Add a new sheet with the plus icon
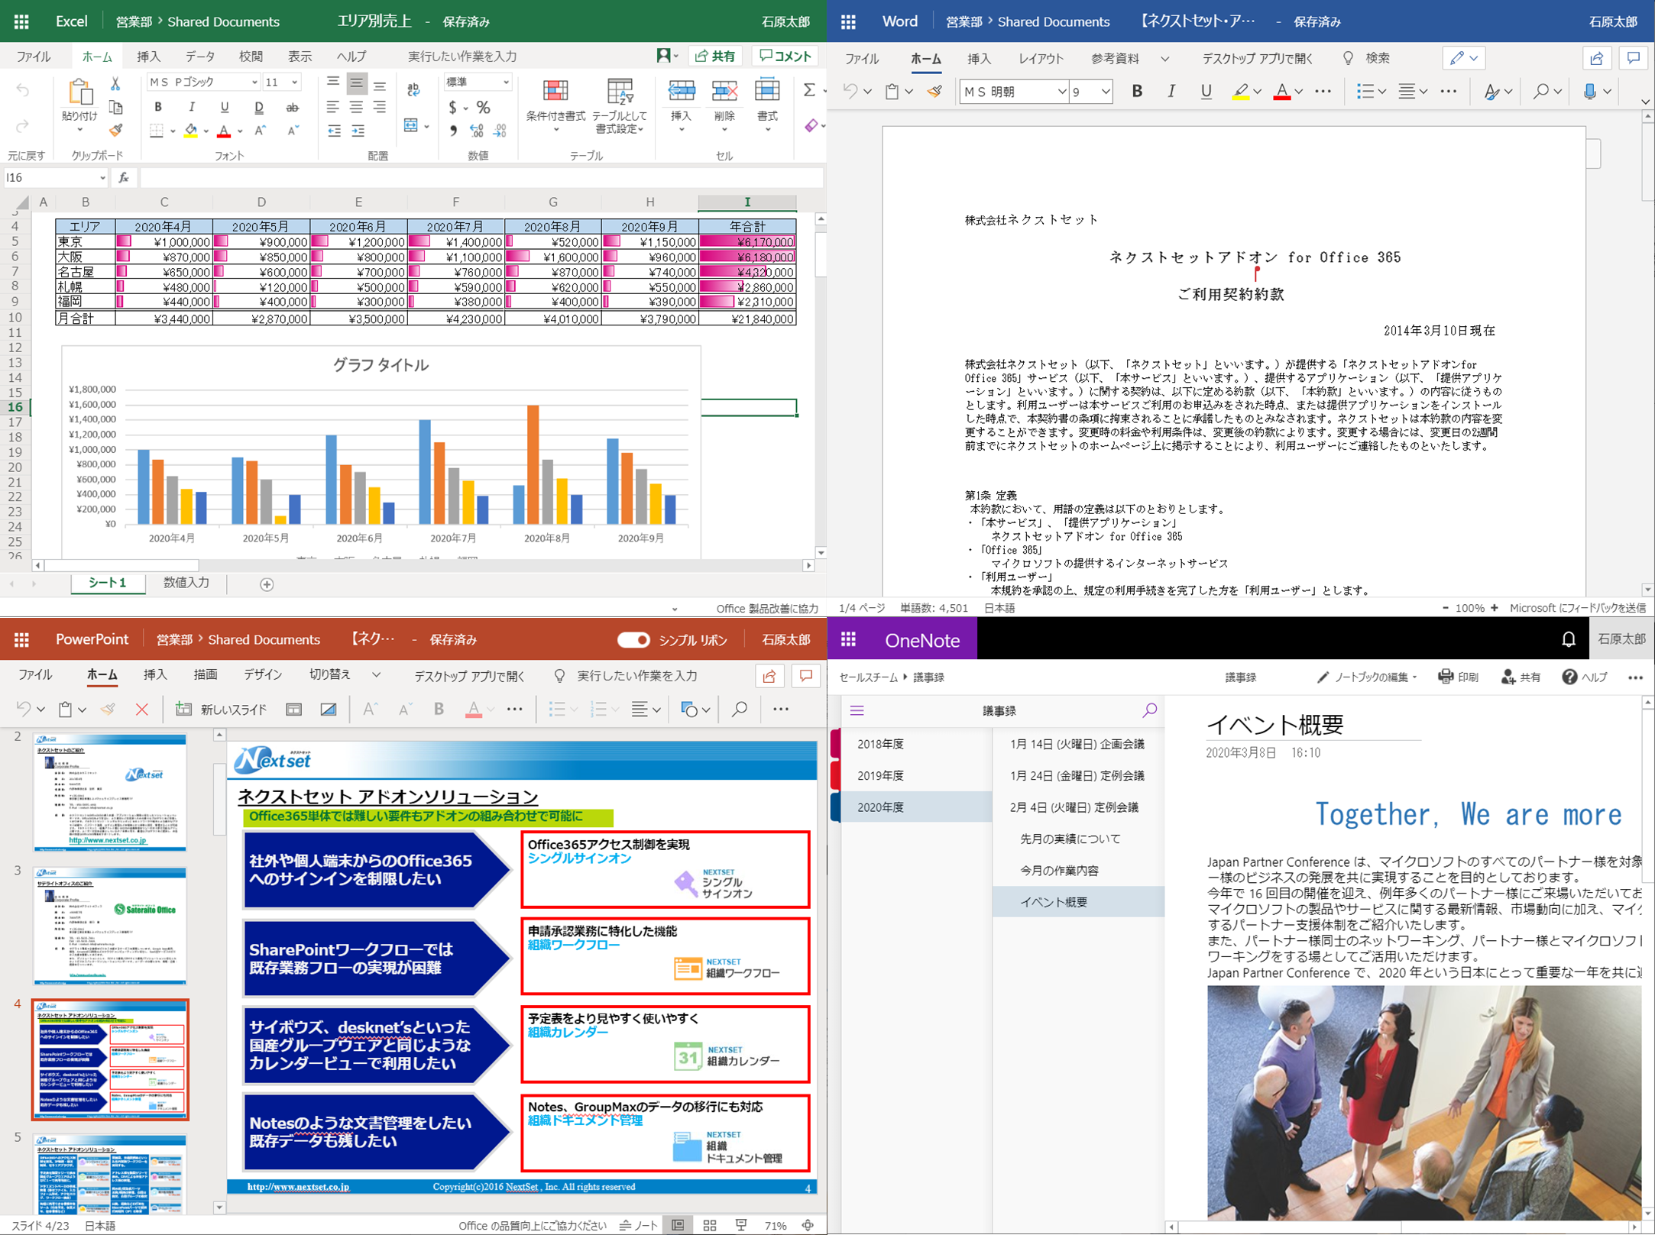Viewport: 1655px width, 1235px height. pyautogui.click(x=267, y=584)
